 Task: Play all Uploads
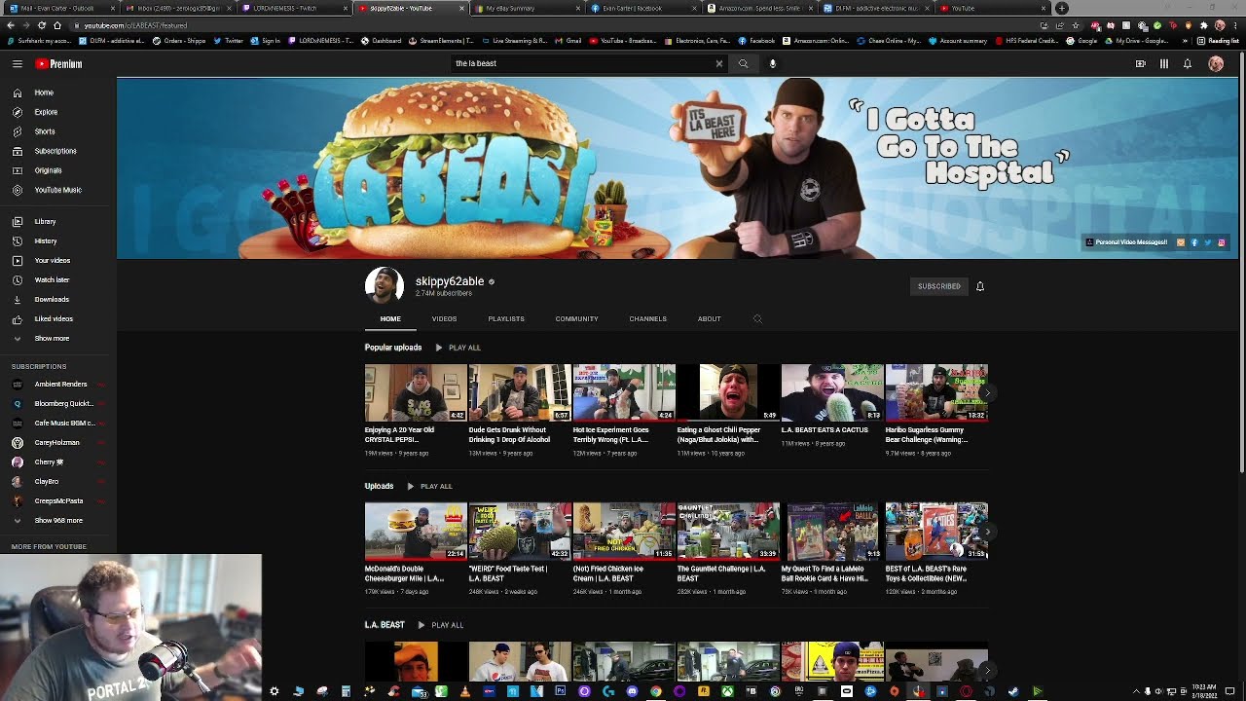pyautogui.click(x=430, y=486)
